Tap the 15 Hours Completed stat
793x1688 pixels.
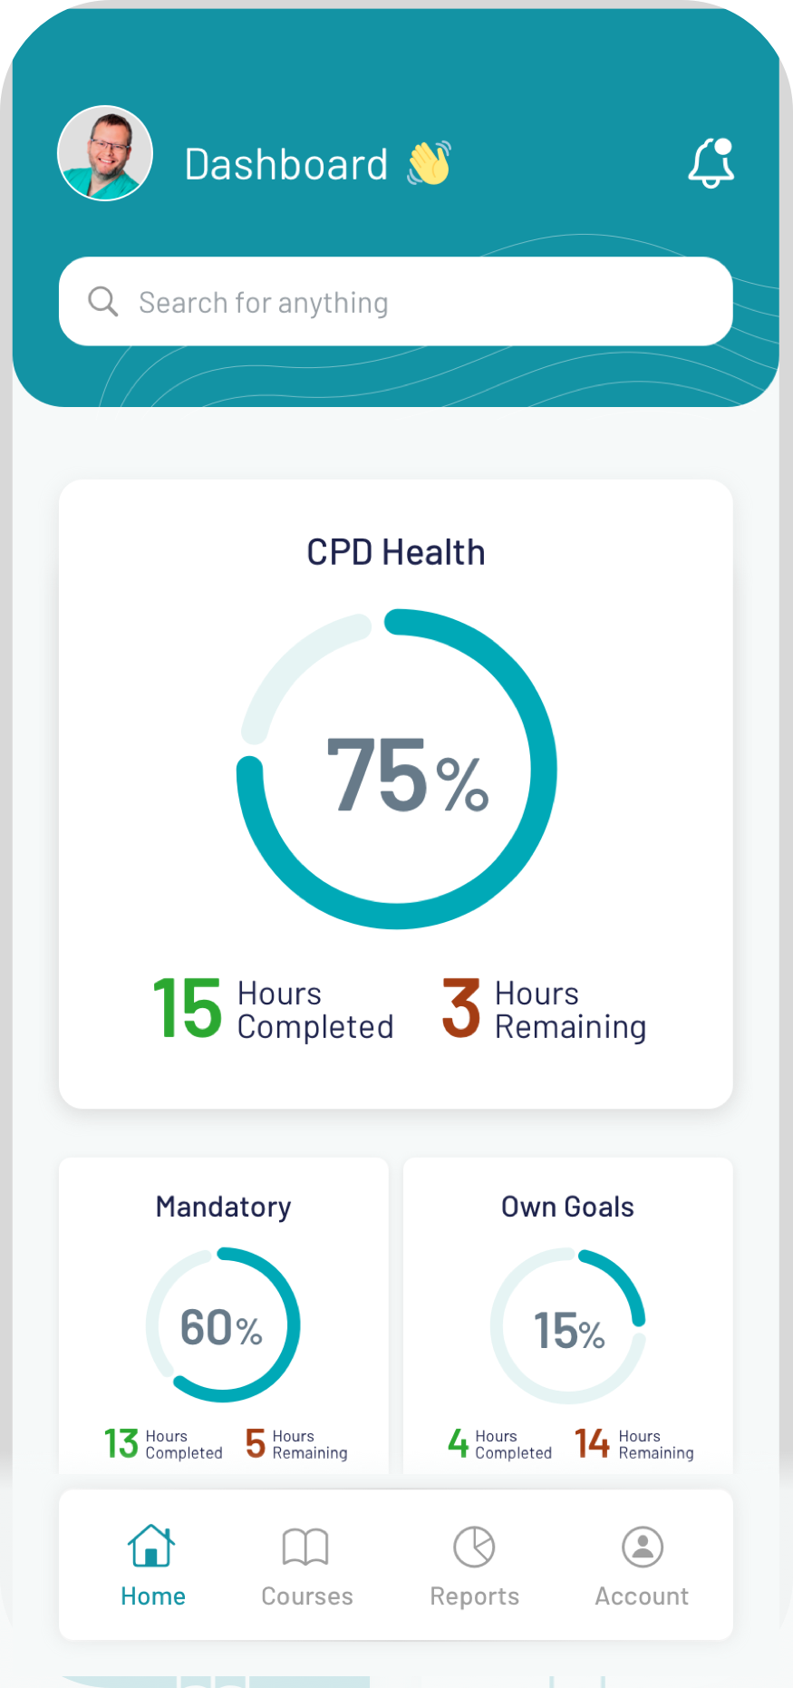point(274,1009)
